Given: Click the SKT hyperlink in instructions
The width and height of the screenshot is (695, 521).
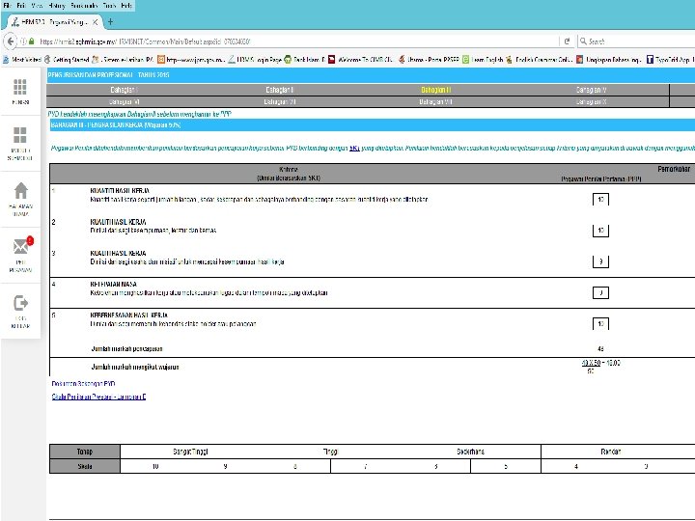Looking at the screenshot, I should click(x=354, y=148).
